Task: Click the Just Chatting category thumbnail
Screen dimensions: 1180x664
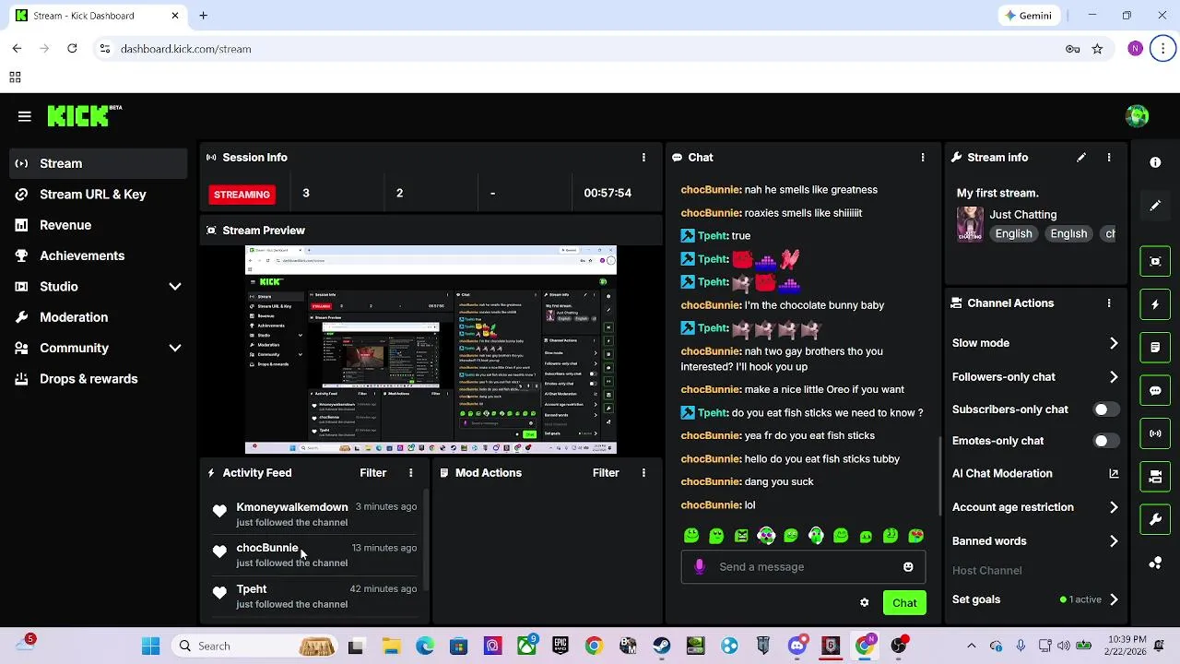Action: [970, 224]
